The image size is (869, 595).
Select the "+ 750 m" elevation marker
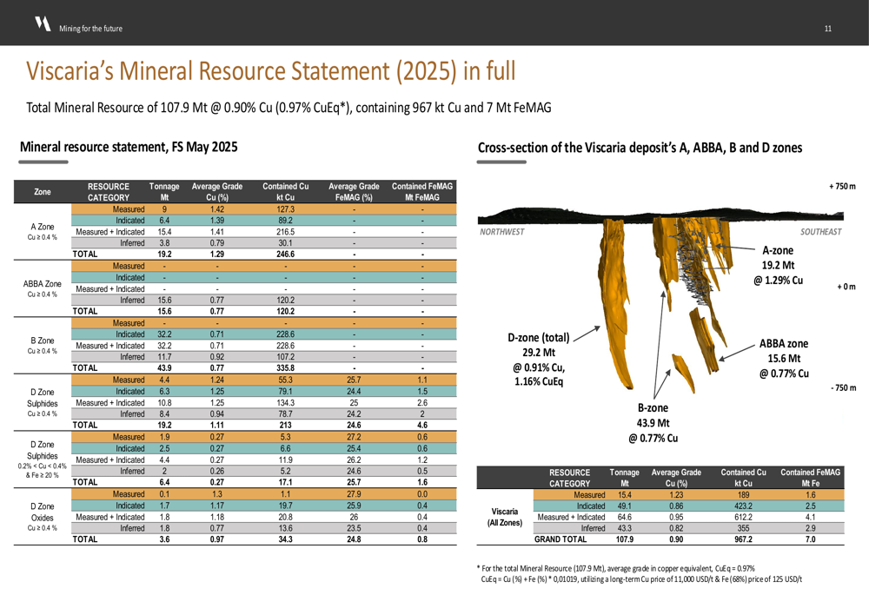coord(842,186)
